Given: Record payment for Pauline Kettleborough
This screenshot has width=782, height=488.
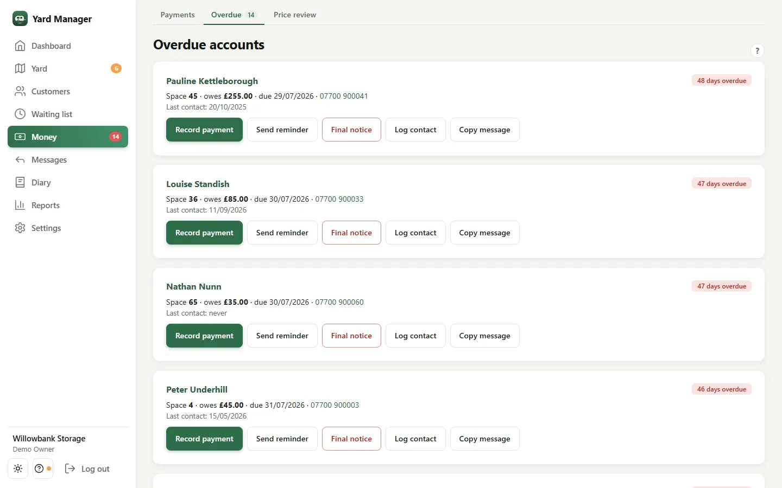Looking at the screenshot, I should point(204,130).
